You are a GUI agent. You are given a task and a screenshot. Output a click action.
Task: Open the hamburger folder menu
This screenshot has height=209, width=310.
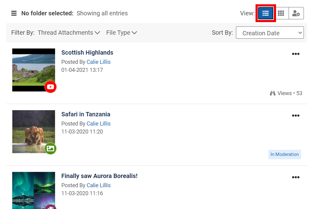coord(14,13)
